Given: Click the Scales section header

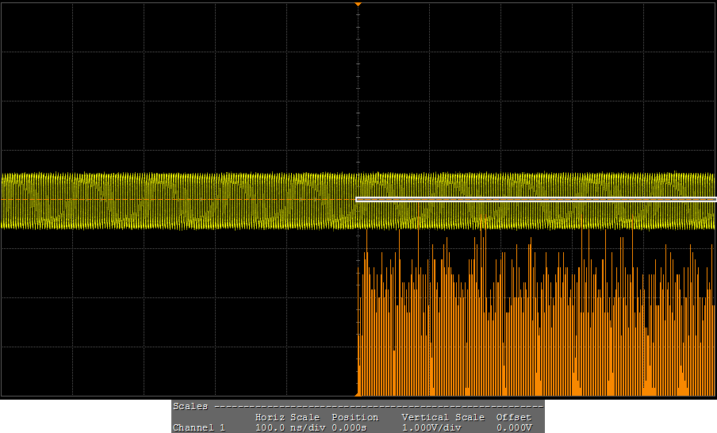Looking at the screenshot, I should tap(190, 406).
